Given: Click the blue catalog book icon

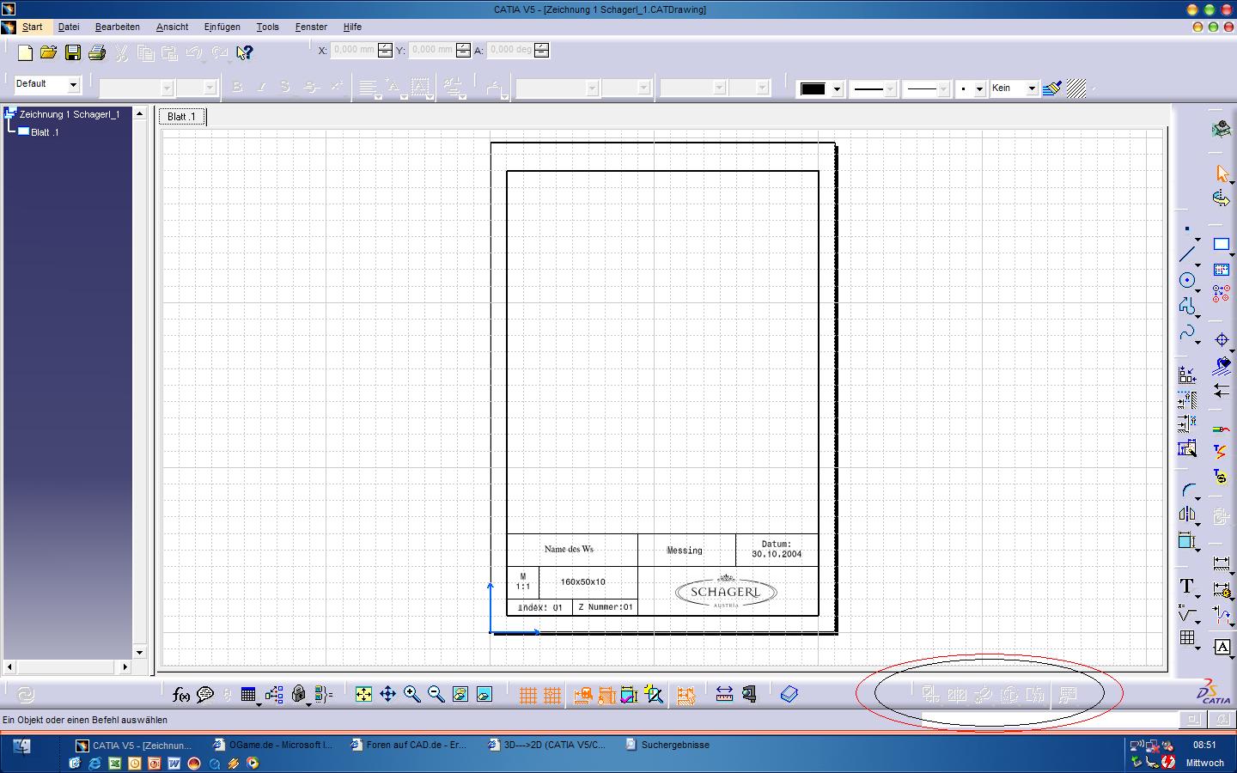Looking at the screenshot, I should tap(789, 694).
